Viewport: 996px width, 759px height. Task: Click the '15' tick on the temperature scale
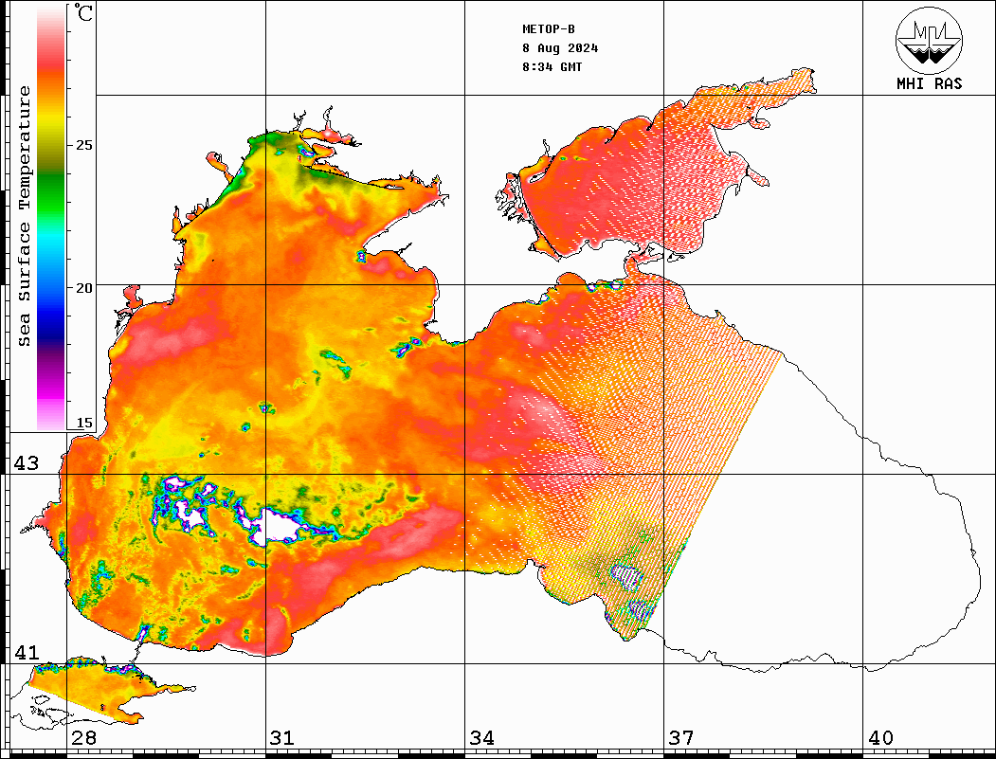[x=83, y=423]
